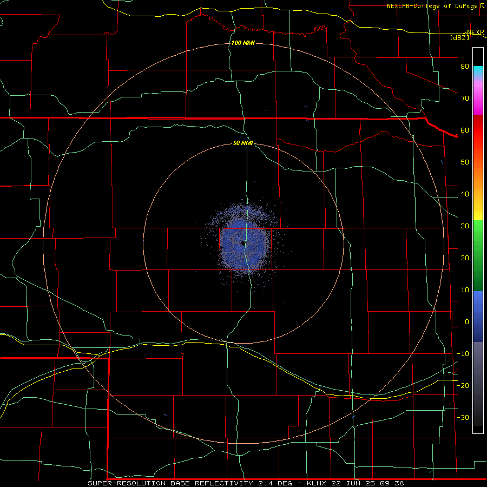Click the "22 JUN 25 09:38" timestamp

367,483
